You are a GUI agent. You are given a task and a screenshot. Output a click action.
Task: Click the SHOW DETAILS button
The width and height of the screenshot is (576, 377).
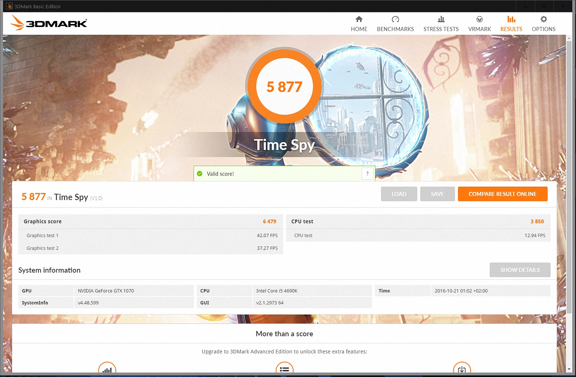click(x=520, y=270)
